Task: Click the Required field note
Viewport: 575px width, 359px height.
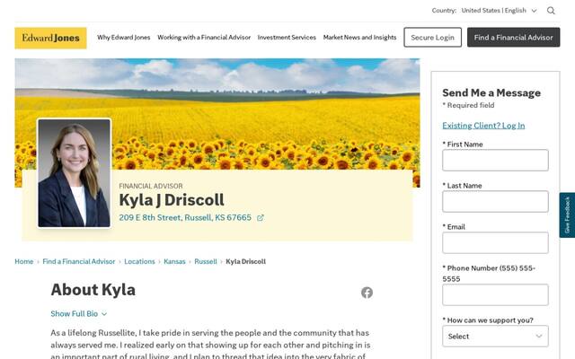Action: (468, 106)
